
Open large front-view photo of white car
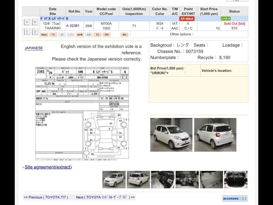tap(171, 135)
